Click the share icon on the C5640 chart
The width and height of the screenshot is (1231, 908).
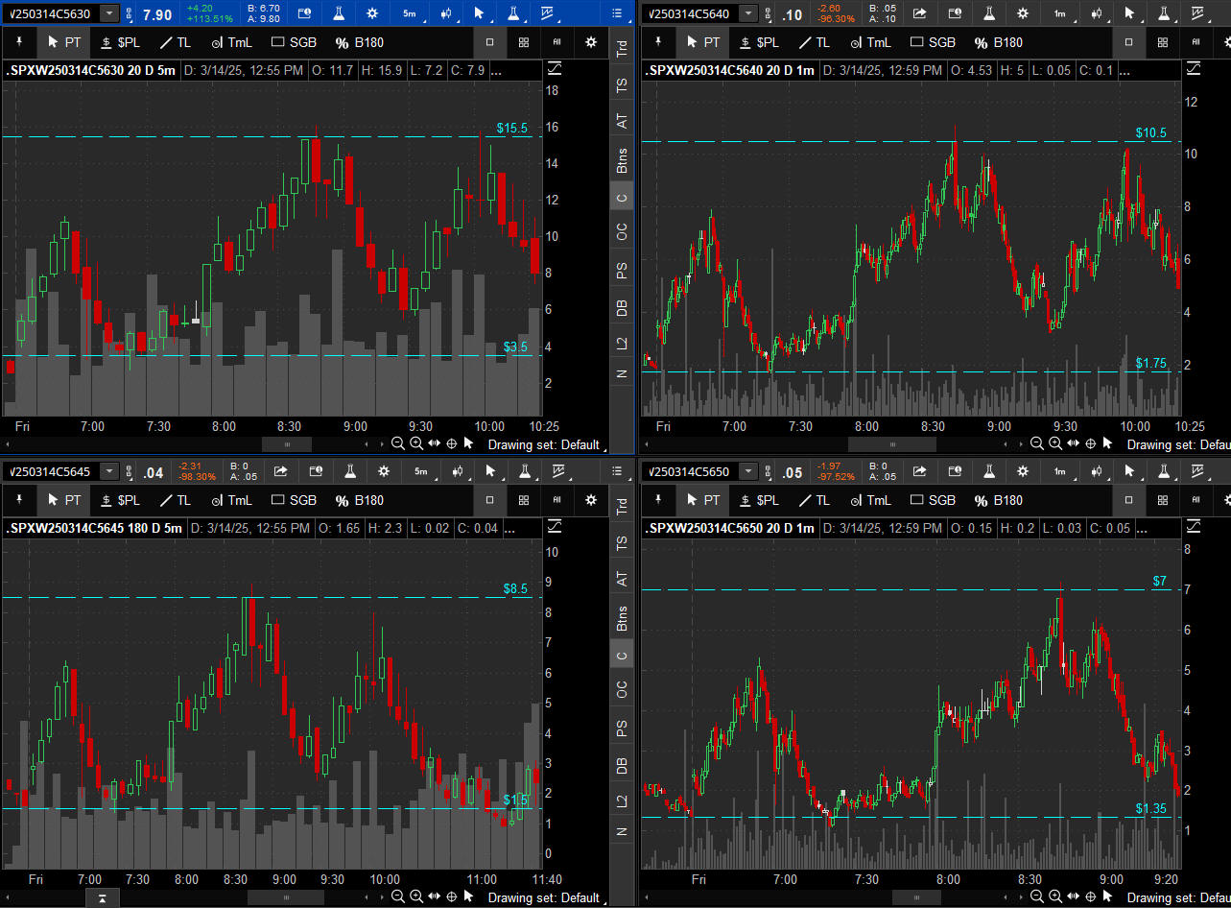point(919,13)
